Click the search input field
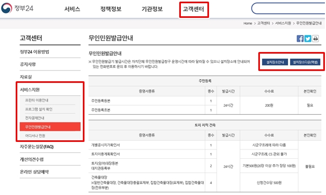 (x=289, y=9)
